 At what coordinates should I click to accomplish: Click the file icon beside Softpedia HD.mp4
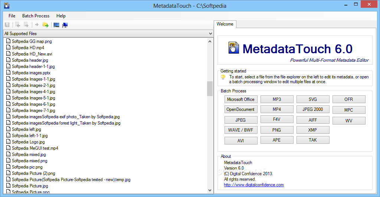click(8, 47)
